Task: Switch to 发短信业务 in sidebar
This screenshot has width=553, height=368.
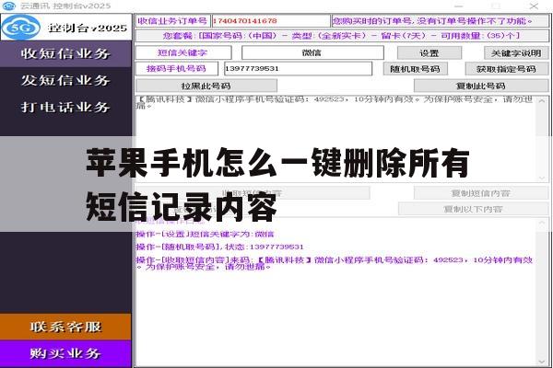Action: [x=65, y=80]
